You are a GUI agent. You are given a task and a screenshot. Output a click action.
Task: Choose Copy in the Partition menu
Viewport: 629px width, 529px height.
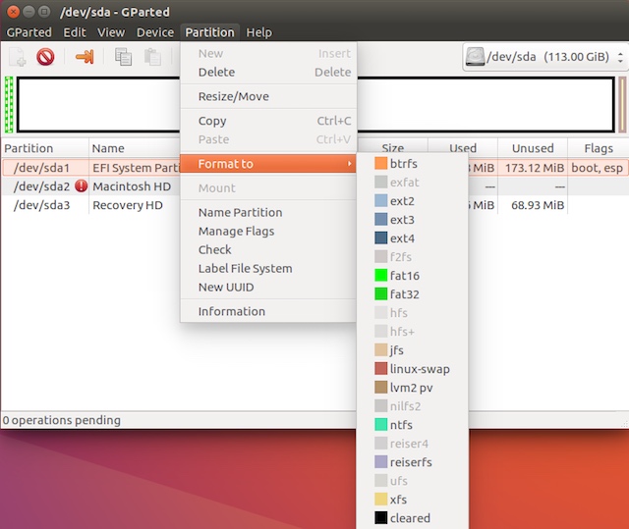pyautogui.click(x=268, y=121)
